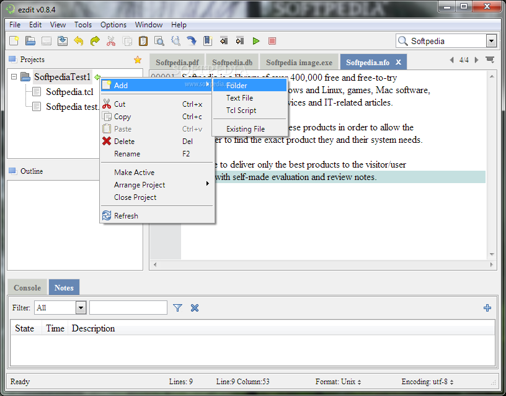Choose Cut from the context menu
The height and width of the screenshot is (396, 506).
157,104
